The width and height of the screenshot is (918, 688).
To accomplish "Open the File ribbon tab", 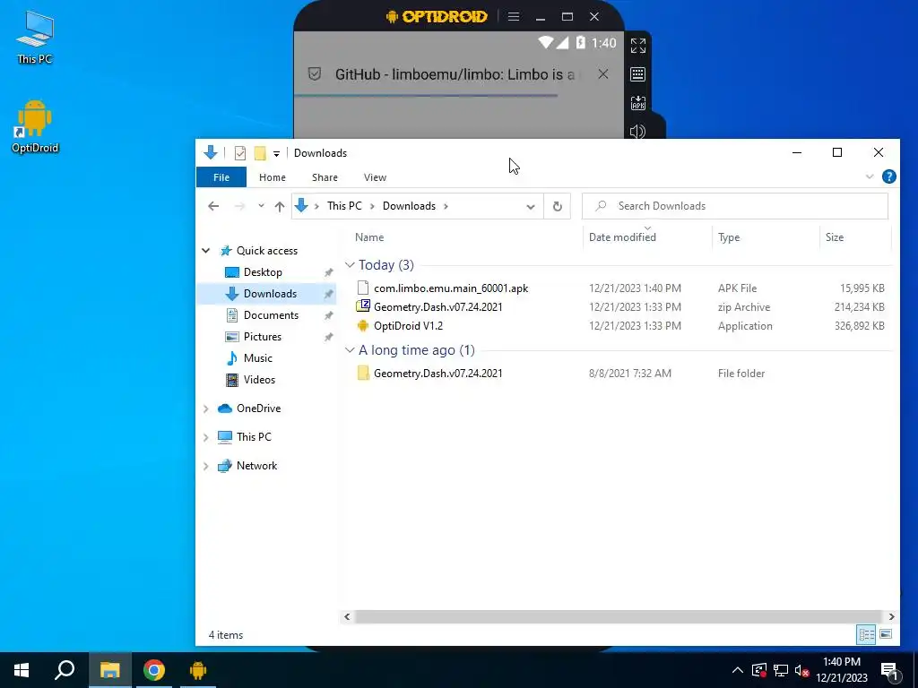I will tap(221, 177).
